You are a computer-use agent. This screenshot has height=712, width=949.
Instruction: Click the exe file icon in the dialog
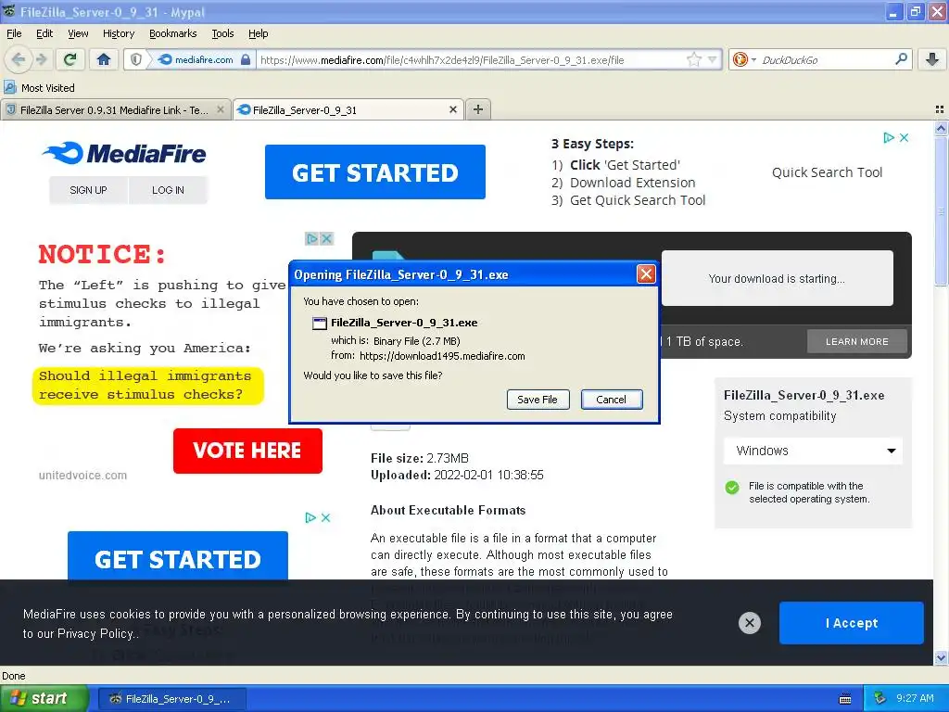click(319, 324)
